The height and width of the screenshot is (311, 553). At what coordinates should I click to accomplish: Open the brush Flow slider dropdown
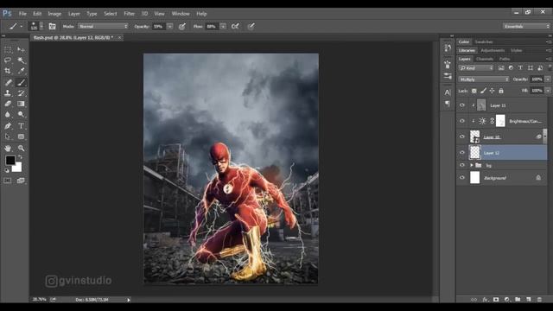223,26
